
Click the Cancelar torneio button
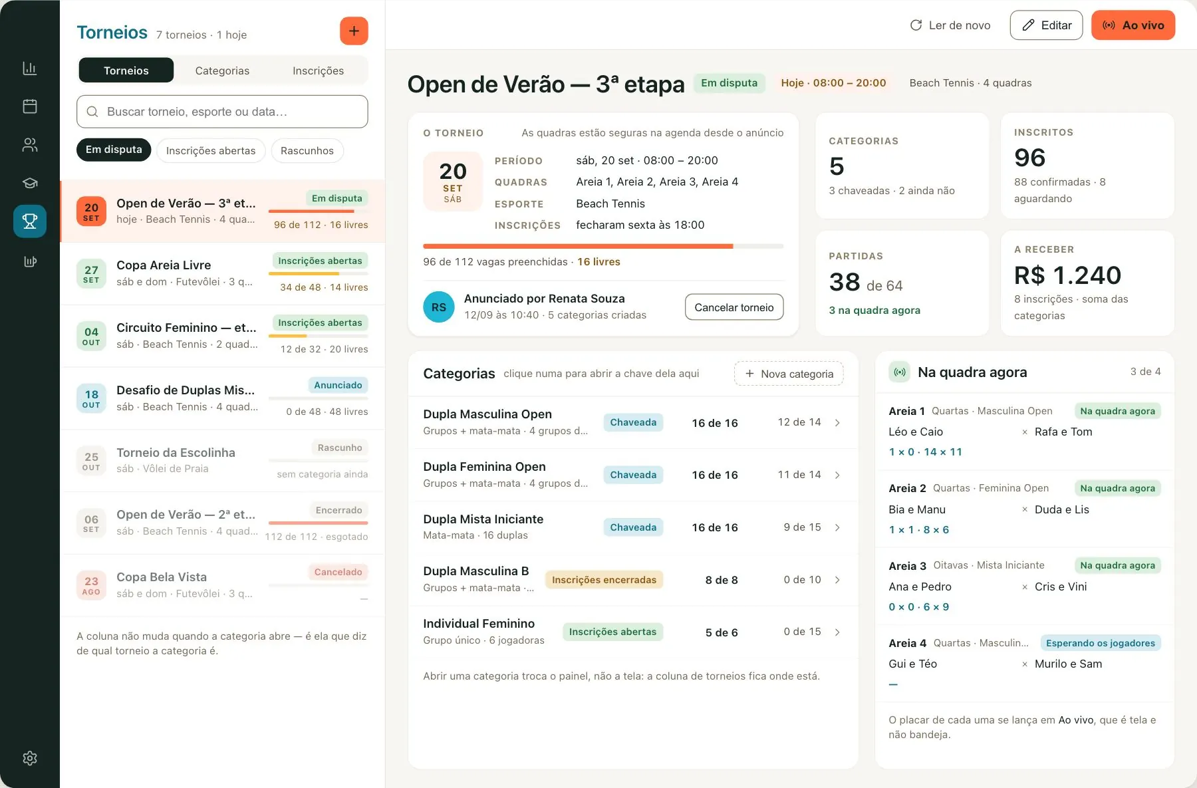click(734, 307)
